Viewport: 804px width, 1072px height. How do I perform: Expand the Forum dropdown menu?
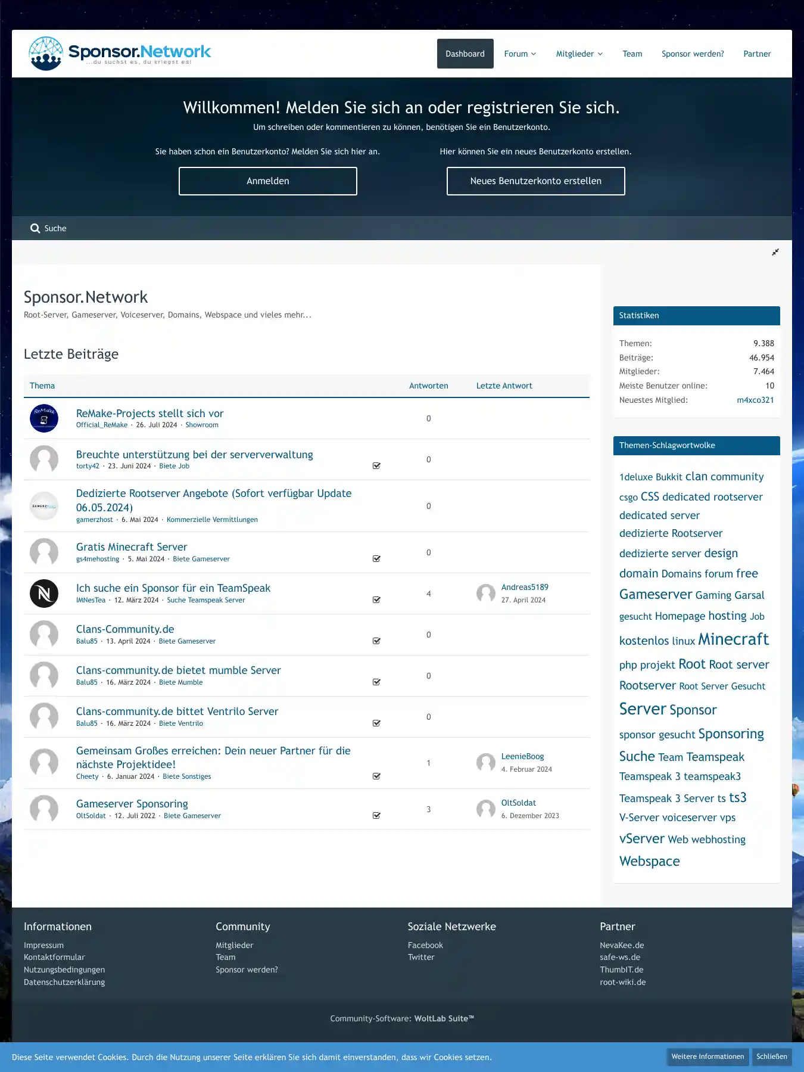point(520,54)
